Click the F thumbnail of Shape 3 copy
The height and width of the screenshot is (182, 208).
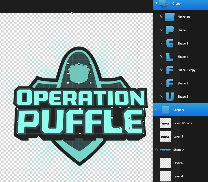[170, 70]
